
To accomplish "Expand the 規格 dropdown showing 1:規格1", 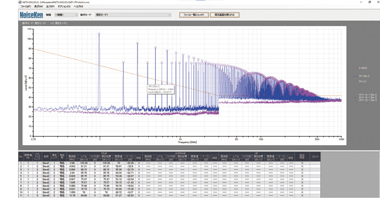I will (66, 15).
